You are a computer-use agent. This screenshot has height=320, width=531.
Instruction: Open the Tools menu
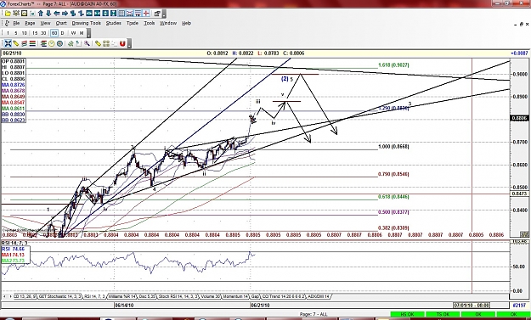coord(149,23)
